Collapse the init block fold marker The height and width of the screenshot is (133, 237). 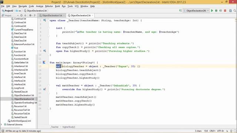pyautogui.click(x=49, y=28)
